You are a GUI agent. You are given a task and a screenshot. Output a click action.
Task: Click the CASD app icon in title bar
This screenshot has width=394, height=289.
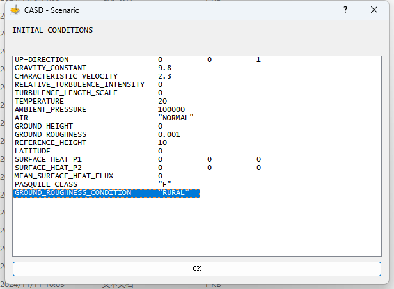[15, 10]
